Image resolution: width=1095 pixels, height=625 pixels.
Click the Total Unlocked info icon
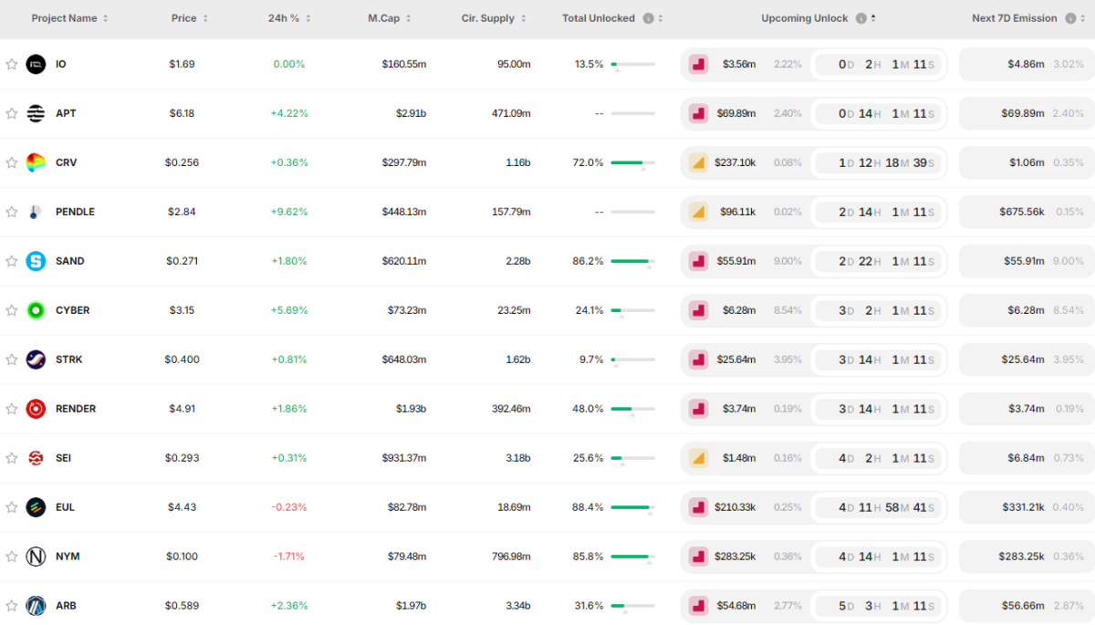click(x=648, y=18)
